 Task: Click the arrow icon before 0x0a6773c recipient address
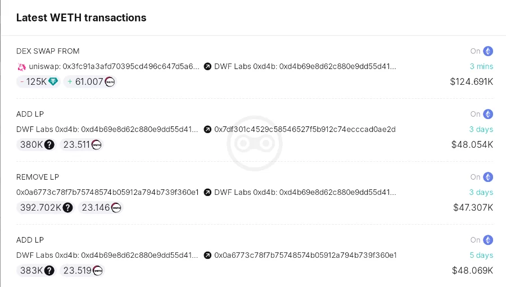point(207,256)
